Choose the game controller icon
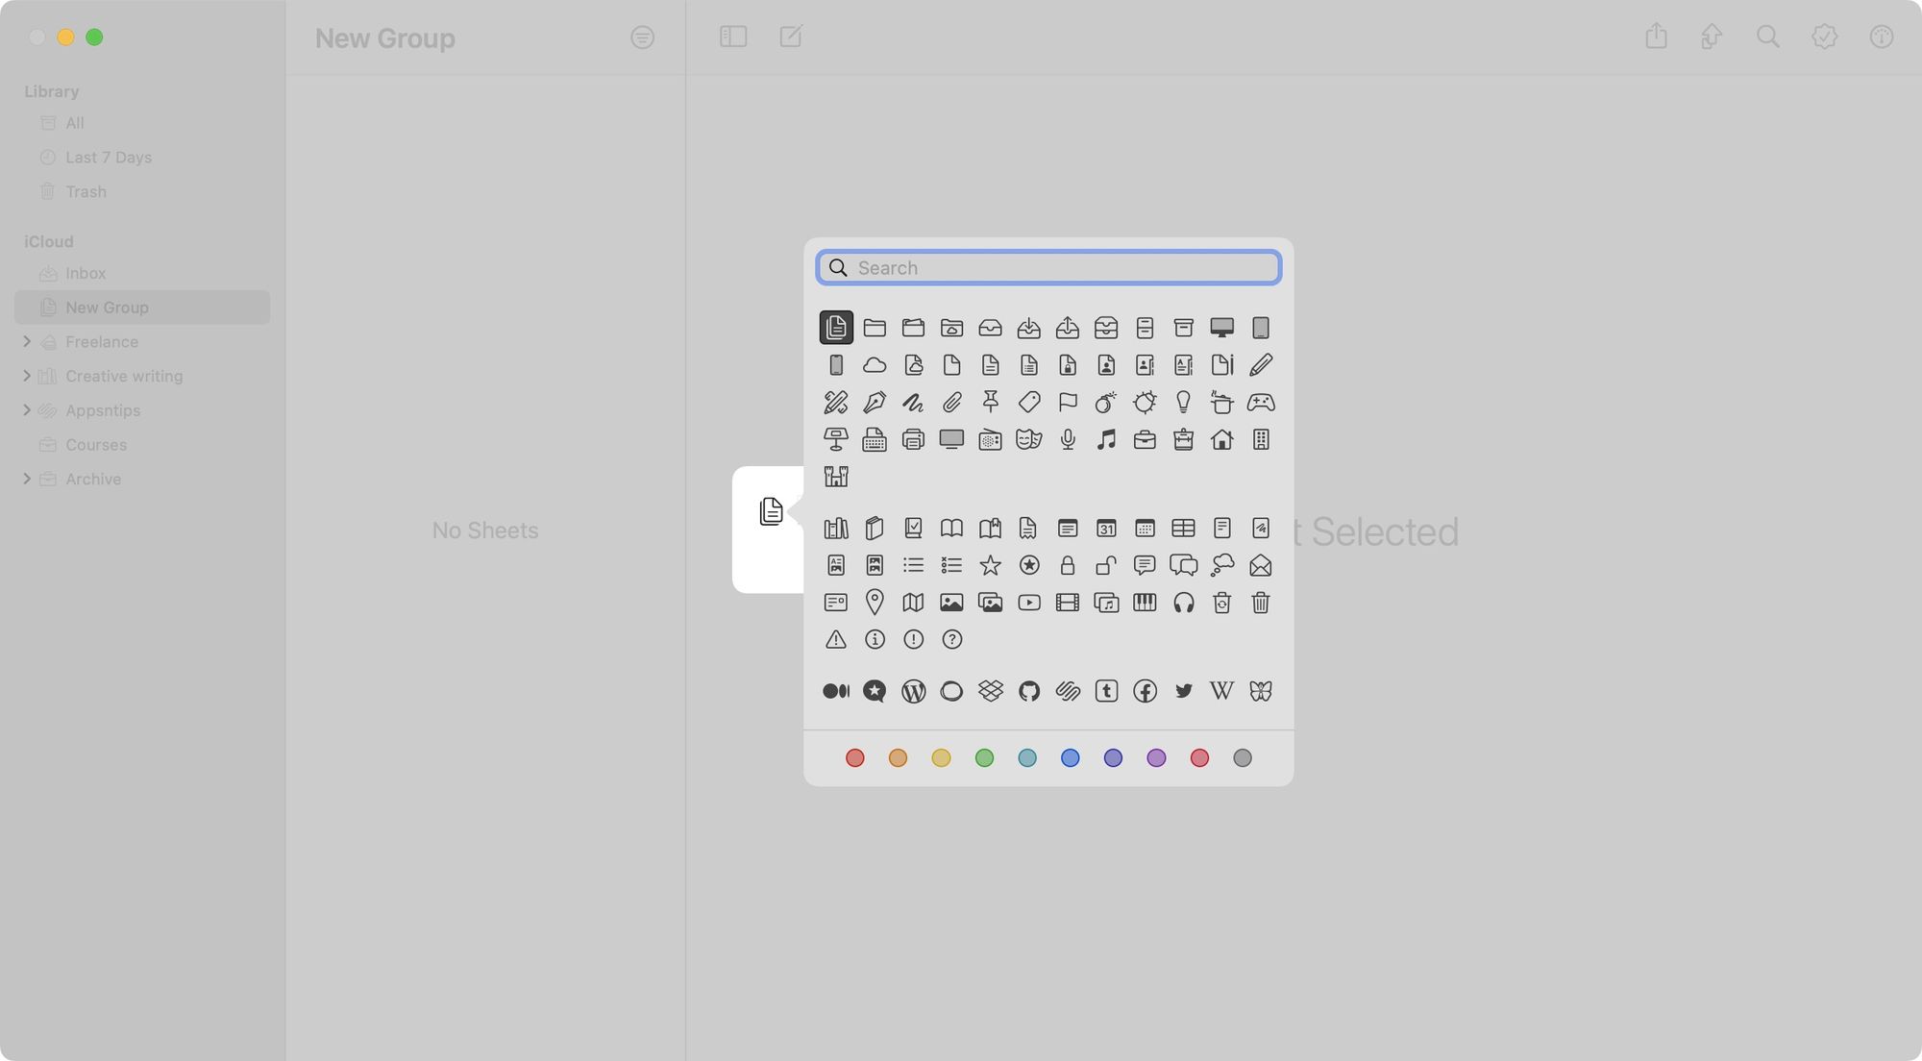The height and width of the screenshot is (1061, 1922). click(1260, 402)
